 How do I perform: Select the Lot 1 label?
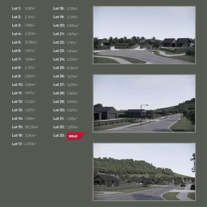16,9
